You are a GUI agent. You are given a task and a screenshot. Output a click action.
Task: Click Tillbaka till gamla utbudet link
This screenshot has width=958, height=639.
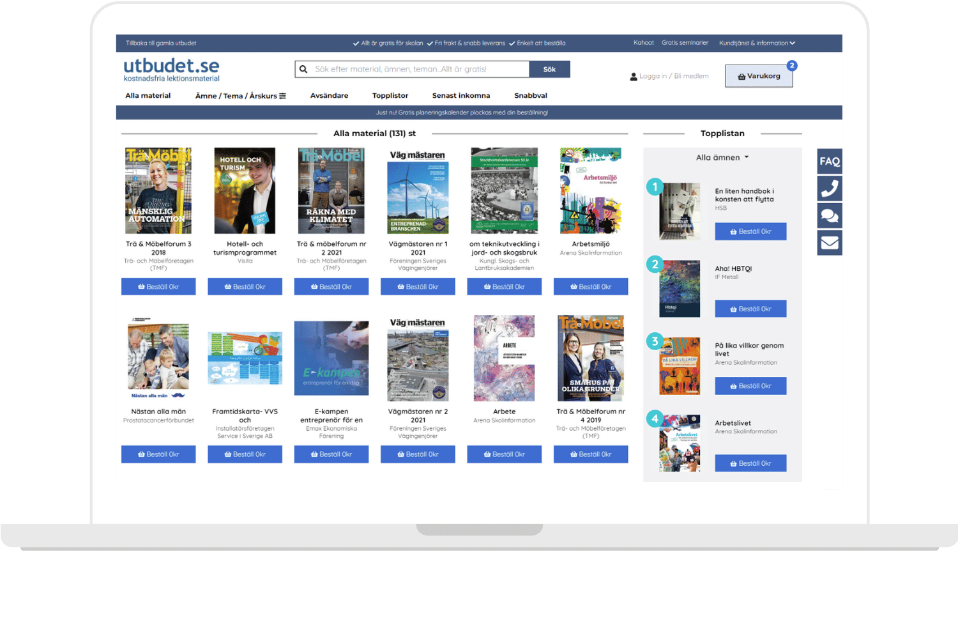[x=161, y=43]
